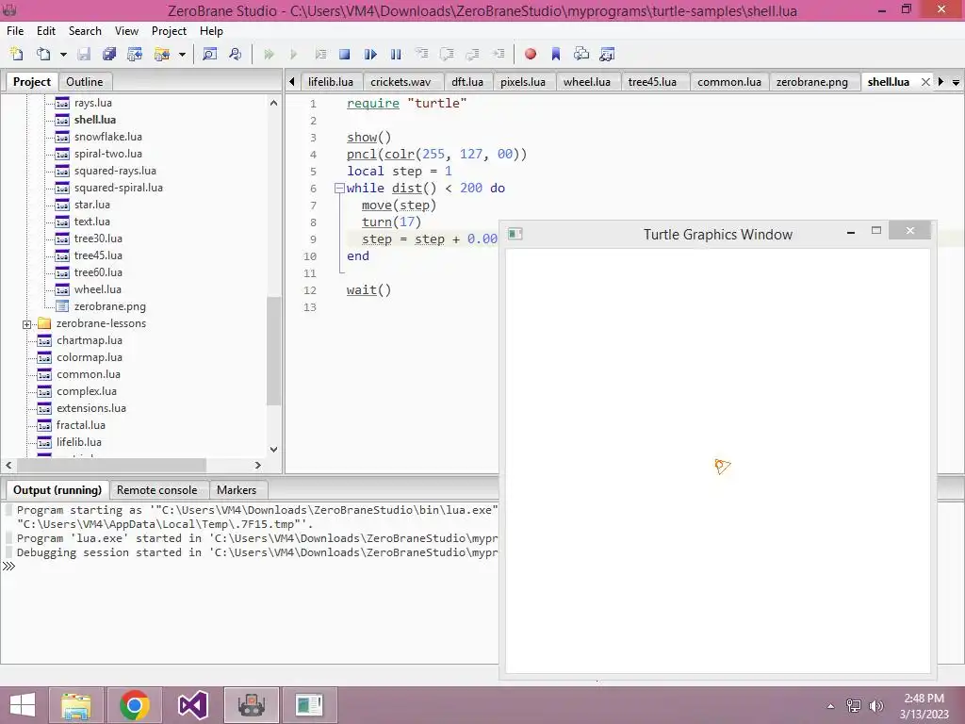This screenshot has width=965, height=724.
Task: Switch to the Outline panel tab
Action: tap(85, 82)
